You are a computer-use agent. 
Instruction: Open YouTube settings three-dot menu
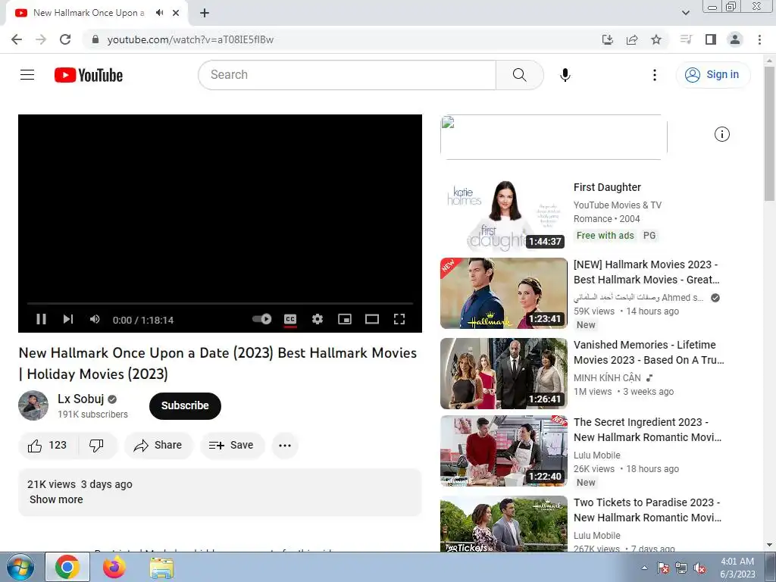[654, 75]
